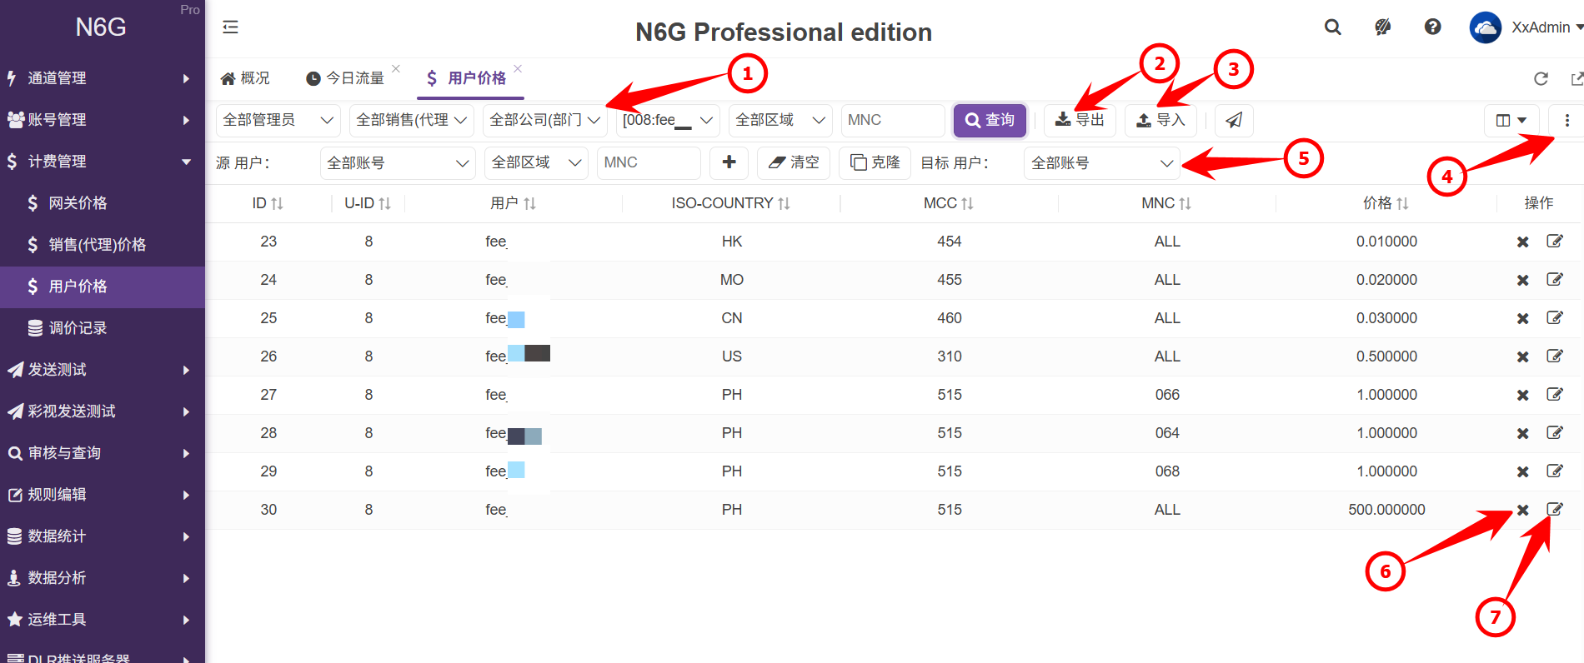
Task: Click the MNC field in the source user row
Action: click(x=649, y=162)
